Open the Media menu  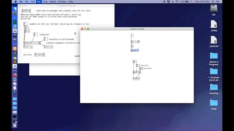point(53,1)
